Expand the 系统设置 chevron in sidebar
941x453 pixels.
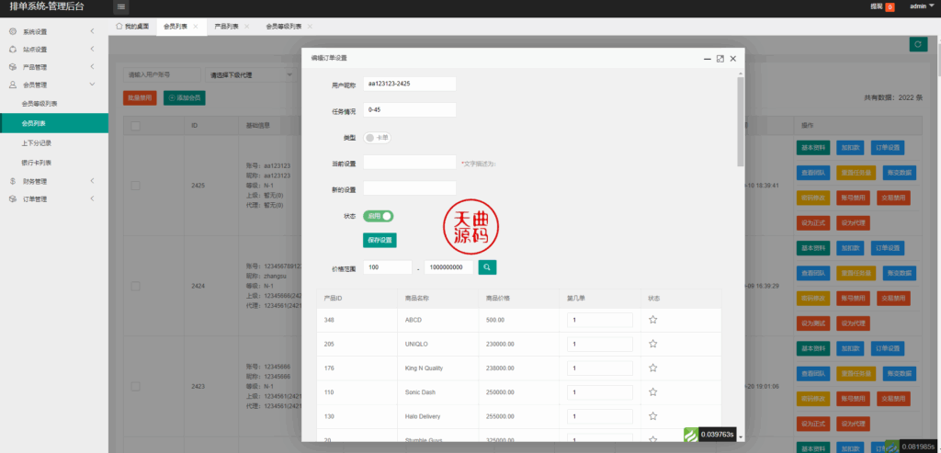pos(92,31)
